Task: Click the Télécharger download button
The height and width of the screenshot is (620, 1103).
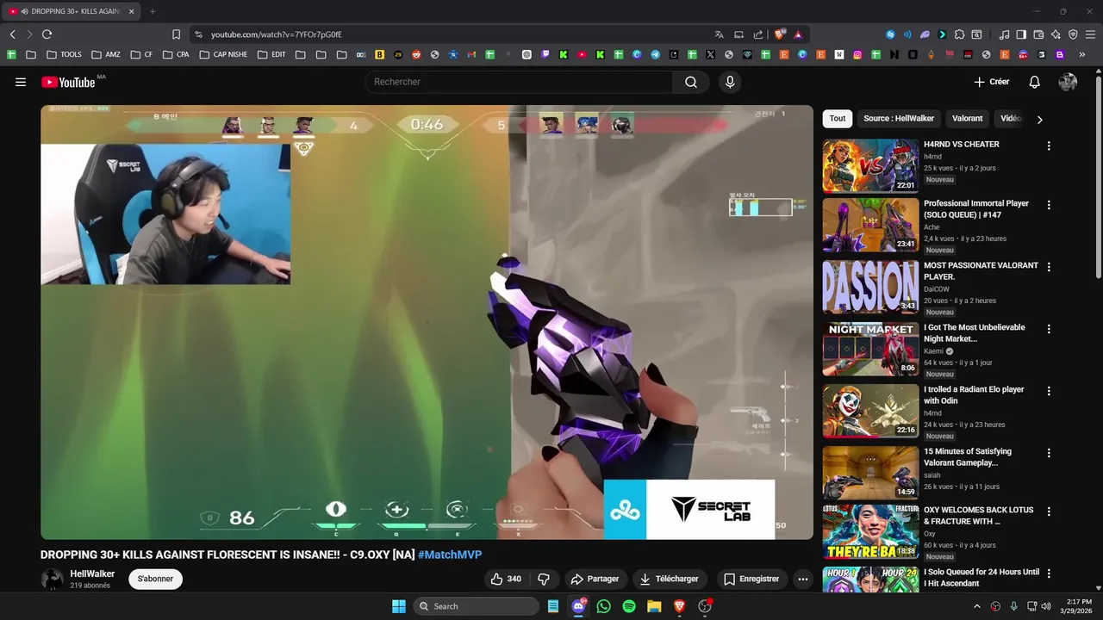Action: [x=670, y=579]
